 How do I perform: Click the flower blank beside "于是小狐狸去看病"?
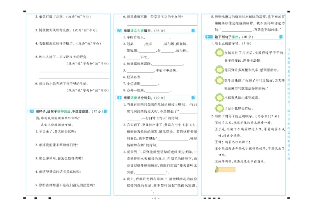[219, 108]
